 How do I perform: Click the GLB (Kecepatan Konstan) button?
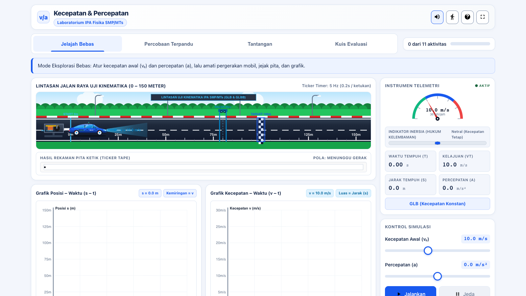[438, 204]
